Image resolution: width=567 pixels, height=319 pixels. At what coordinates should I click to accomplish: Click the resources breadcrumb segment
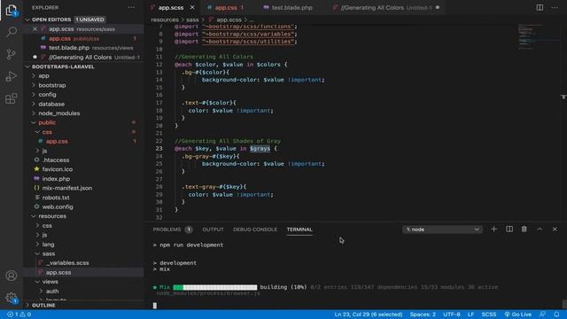pos(165,19)
